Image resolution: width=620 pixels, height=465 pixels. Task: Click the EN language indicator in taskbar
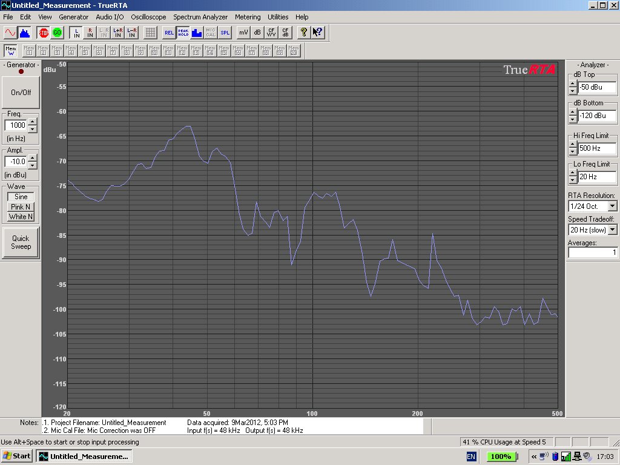pyautogui.click(x=471, y=457)
